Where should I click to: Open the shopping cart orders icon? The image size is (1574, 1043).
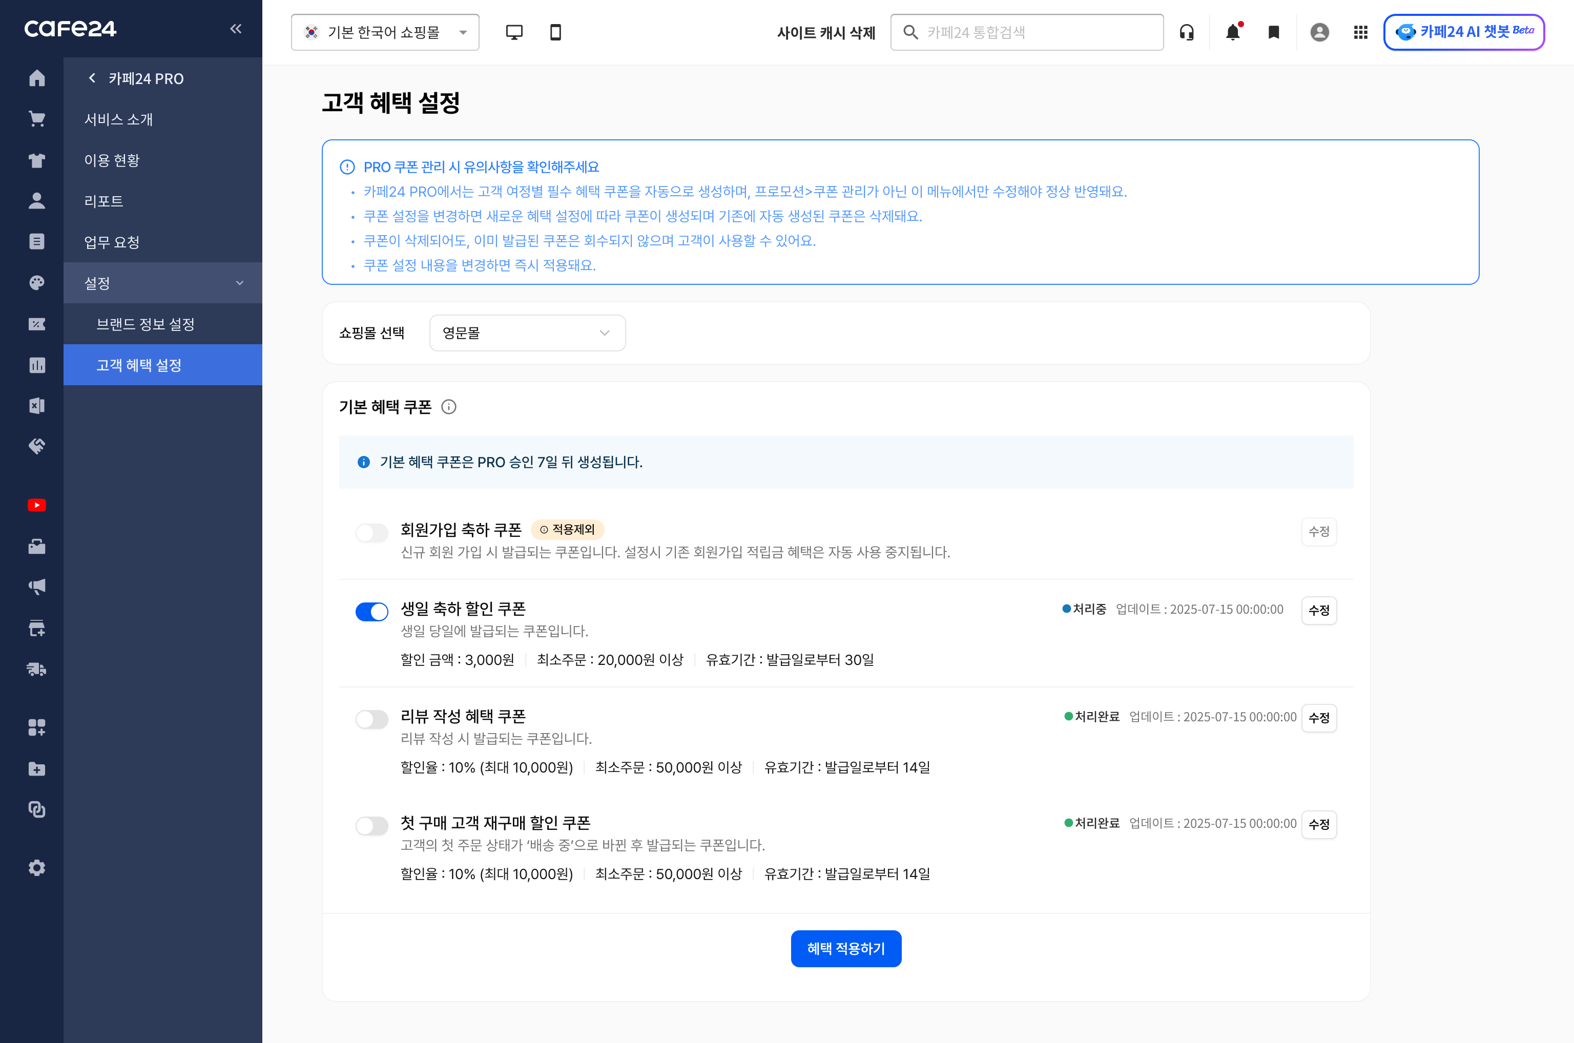[36, 119]
